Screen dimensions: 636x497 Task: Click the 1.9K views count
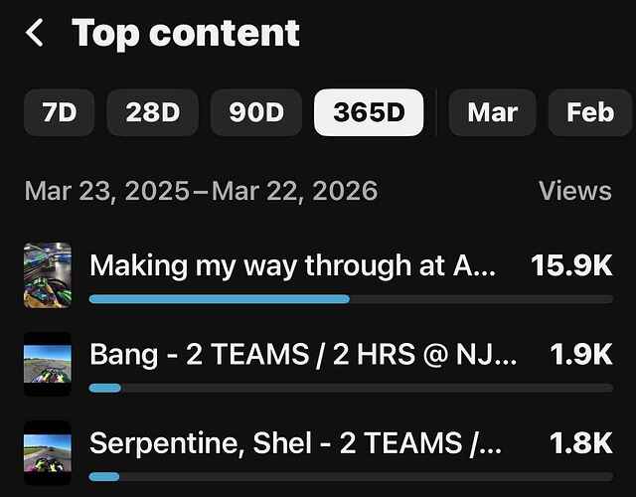[581, 354]
